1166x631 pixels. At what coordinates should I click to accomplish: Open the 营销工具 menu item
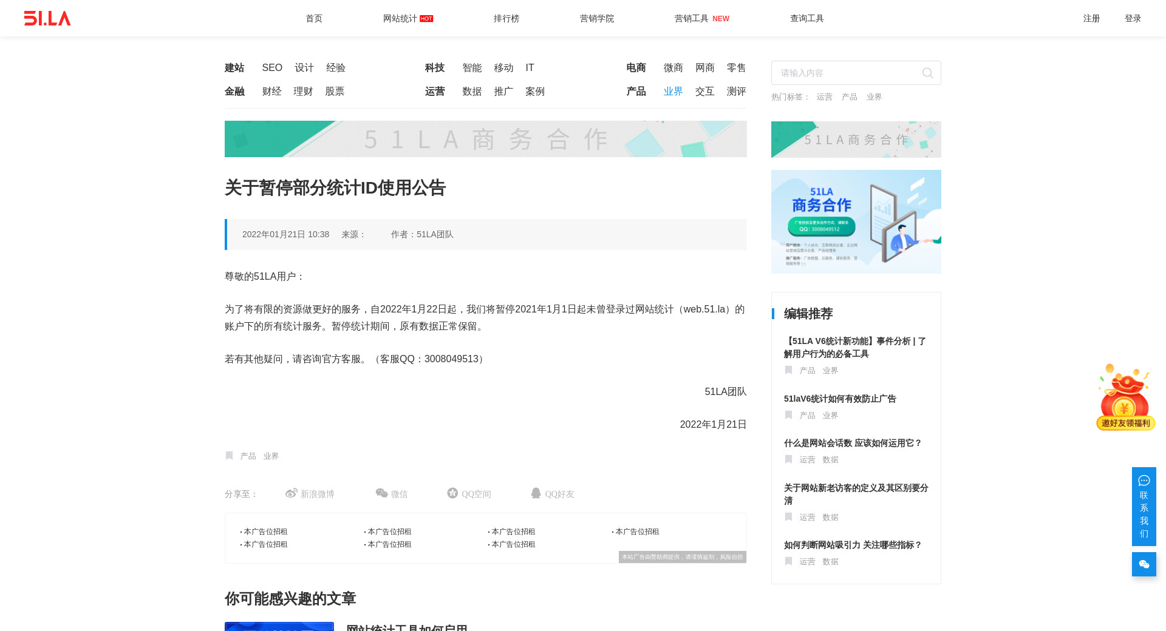[692, 18]
